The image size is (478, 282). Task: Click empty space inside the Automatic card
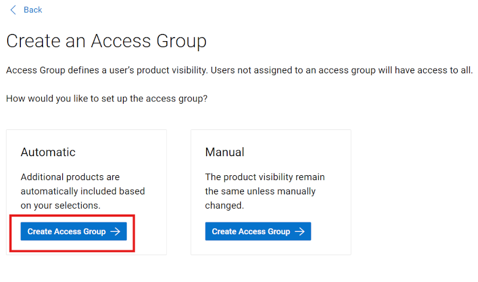click(x=143, y=149)
